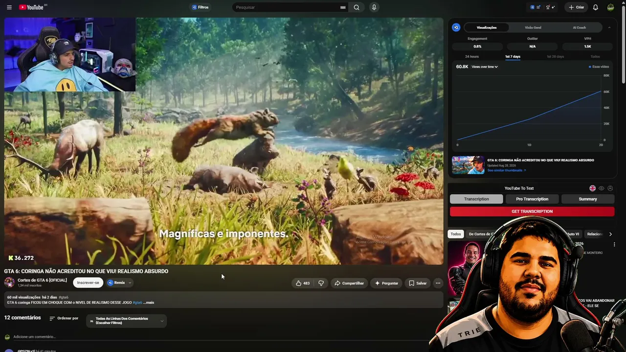Toggle the Esse vídeo chart legend
Viewport: 626px width, 352px height.
coord(599,67)
